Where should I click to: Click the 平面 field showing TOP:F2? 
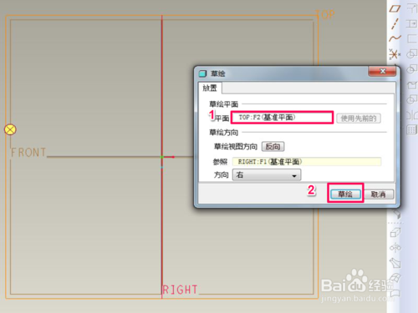(282, 118)
